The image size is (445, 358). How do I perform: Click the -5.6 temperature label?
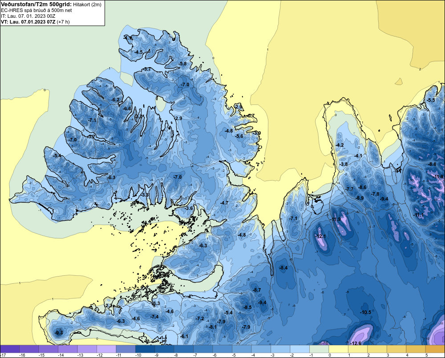(x=239, y=136)
